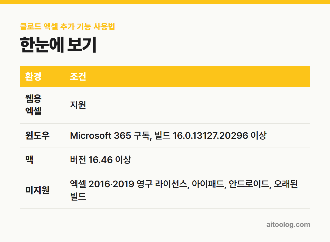Click the subtitle '클로드 엑셀 추가 기능 사용법'
This screenshot has height=242, width=330.
tap(67, 27)
